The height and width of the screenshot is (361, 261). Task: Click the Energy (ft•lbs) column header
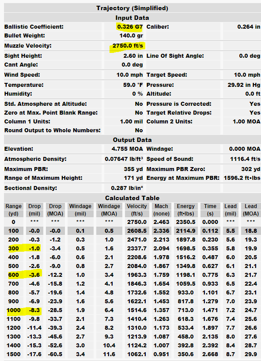click(185, 210)
